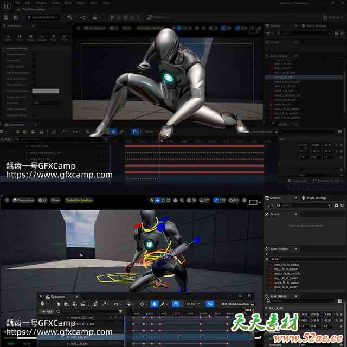Select the Translate gizmo tool in lower viewport
The height and width of the screenshot is (347, 347).
[x=157, y=200]
